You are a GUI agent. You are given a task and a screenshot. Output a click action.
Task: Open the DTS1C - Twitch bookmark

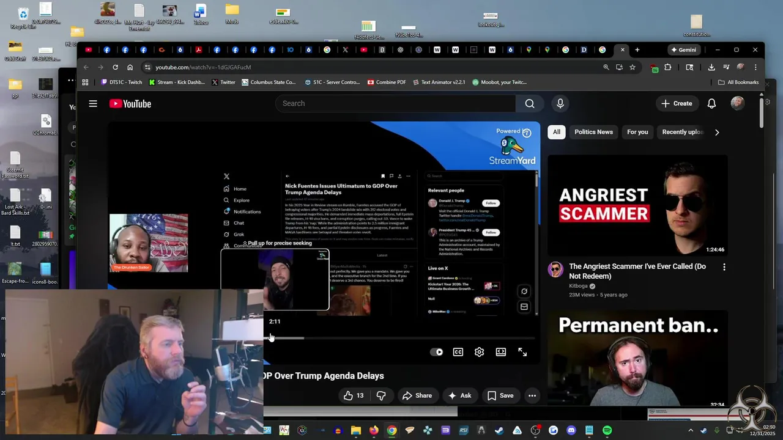pyautogui.click(x=121, y=82)
